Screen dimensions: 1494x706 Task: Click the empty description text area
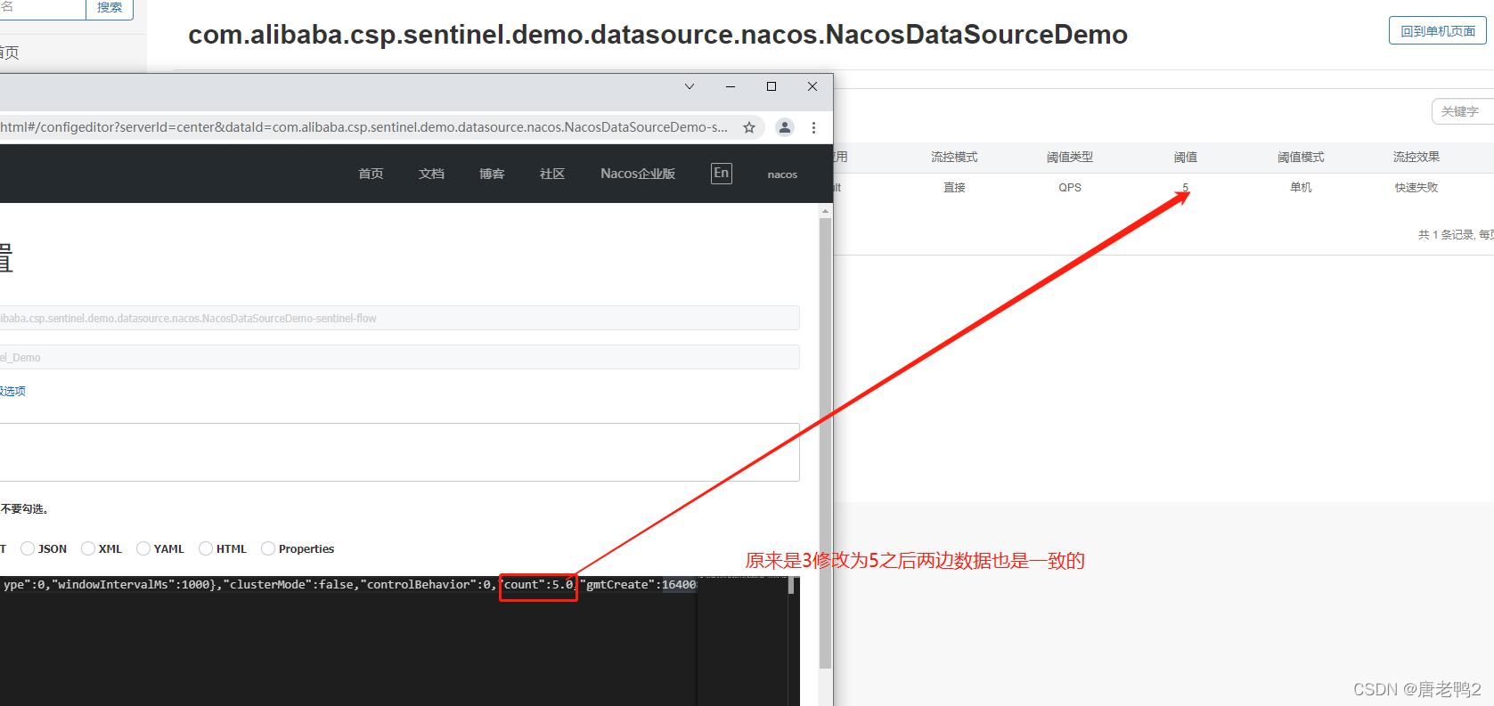(x=399, y=452)
